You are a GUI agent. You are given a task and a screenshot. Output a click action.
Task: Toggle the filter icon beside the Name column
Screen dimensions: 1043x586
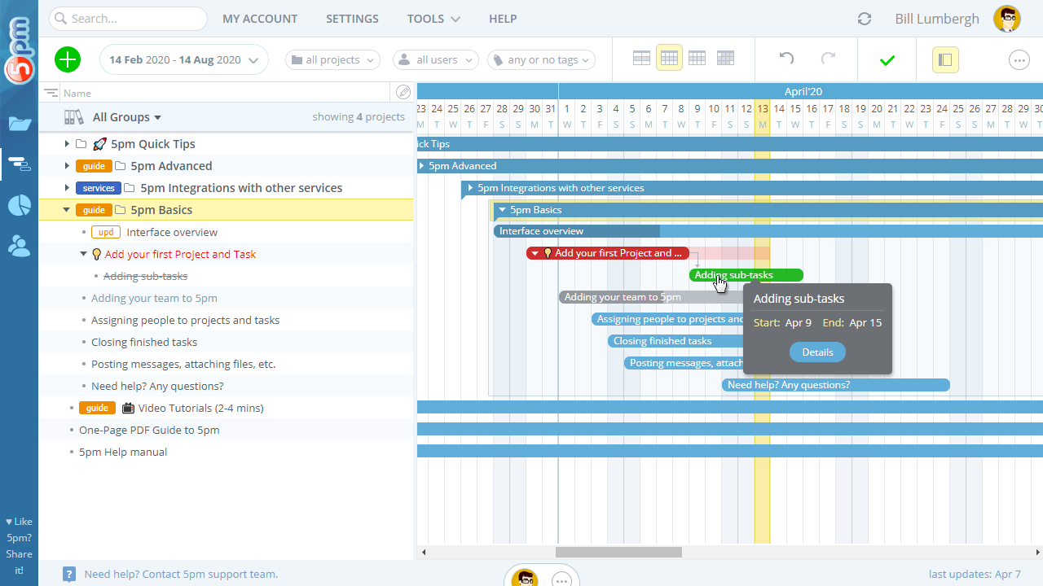tap(51, 92)
